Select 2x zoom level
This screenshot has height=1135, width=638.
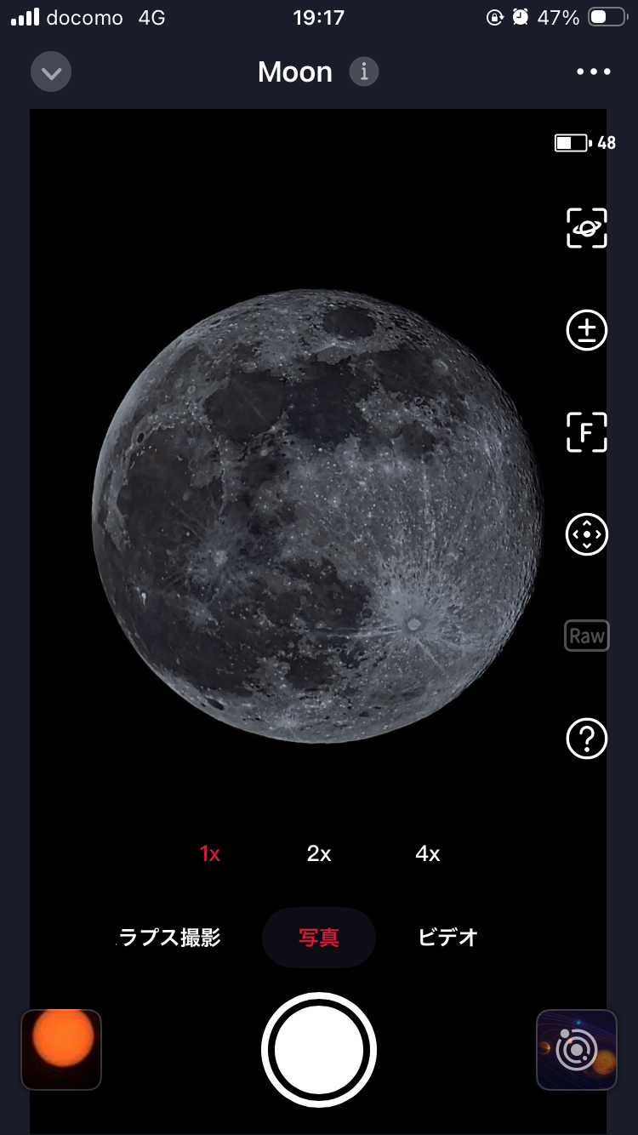pyautogui.click(x=319, y=854)
